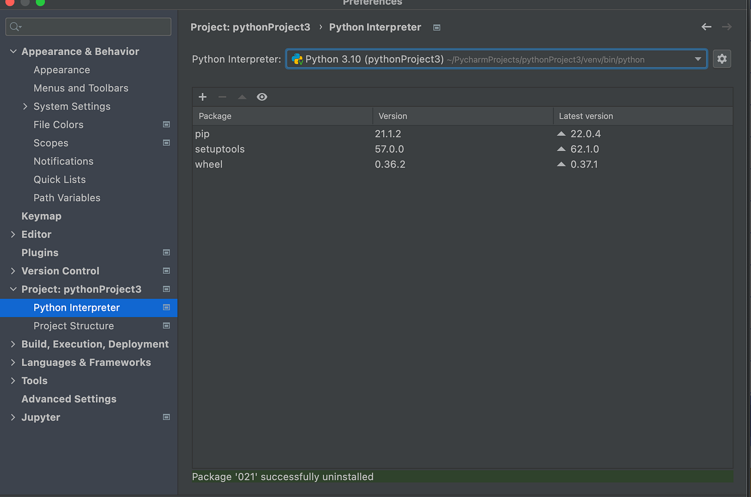
Task: Sort by Version column header
Action: pyautogui.click(x=463, y=116)
